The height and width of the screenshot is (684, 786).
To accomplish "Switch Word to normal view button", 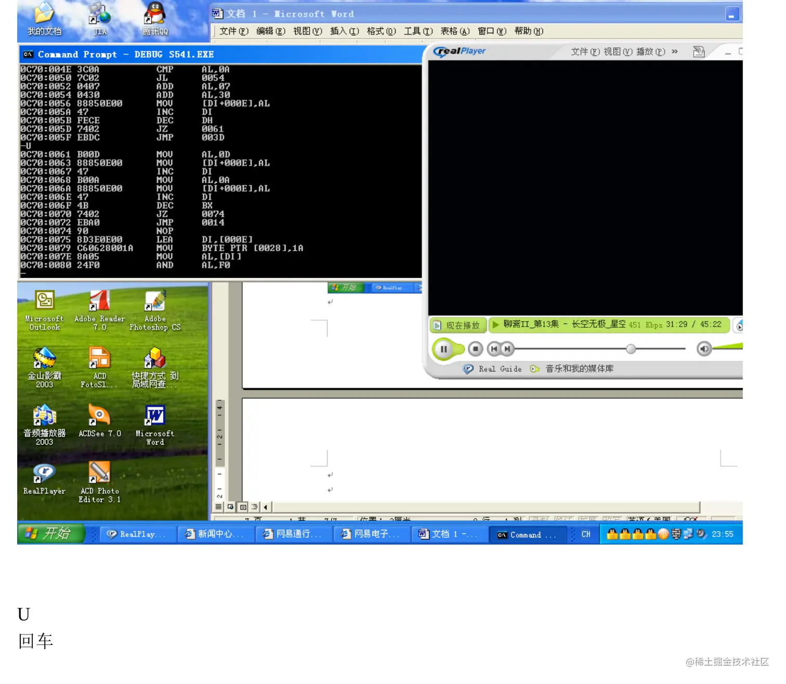I will tap(218, 507).
